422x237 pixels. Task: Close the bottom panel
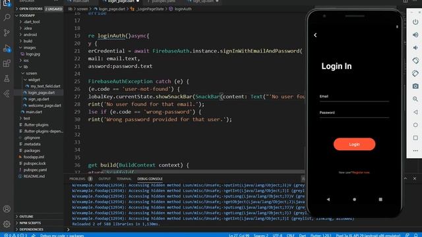click(x=415, y=178)
